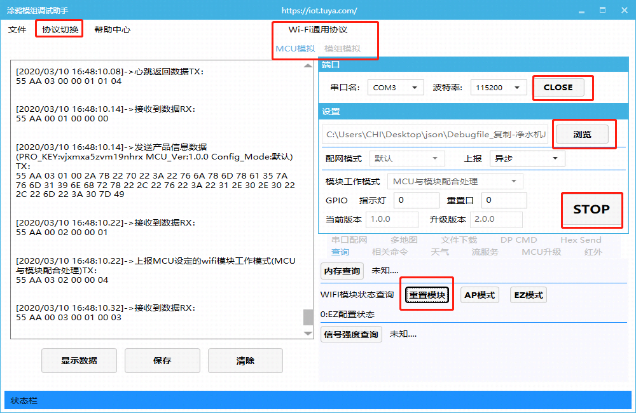Expand the 波特率 115200 baud rate dropdown
The height and width of the screenshot is (413, 636).
point(499,88)
